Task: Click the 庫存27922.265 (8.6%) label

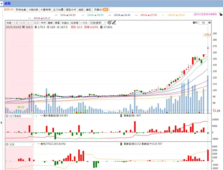Action: pos(53,144)
